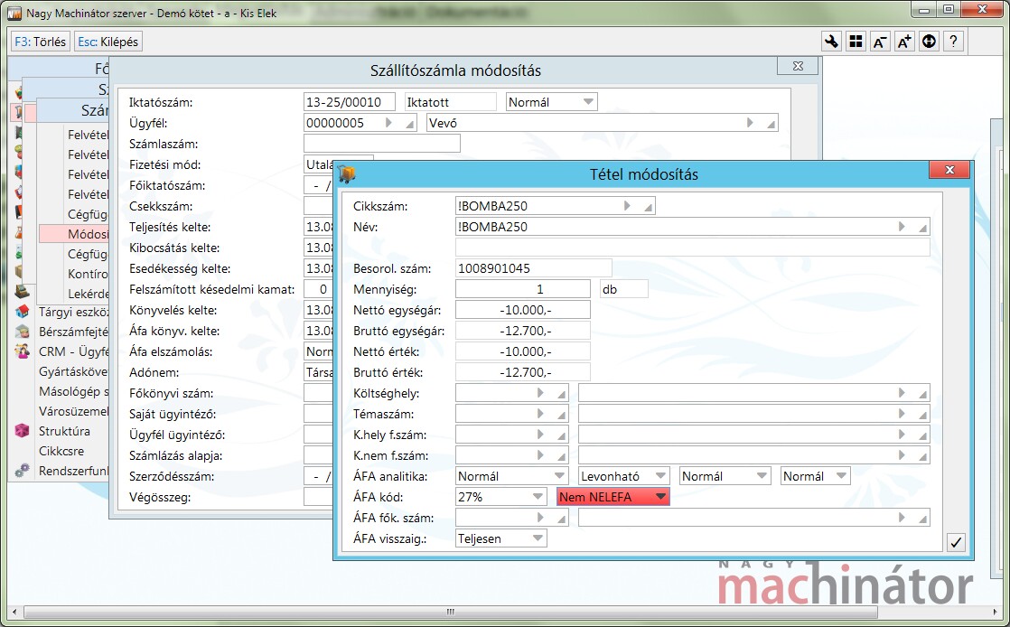1010x627 pixels.
Task: Open the red Nem NELEFA dropdown
Action: click(x=660, y=497)
